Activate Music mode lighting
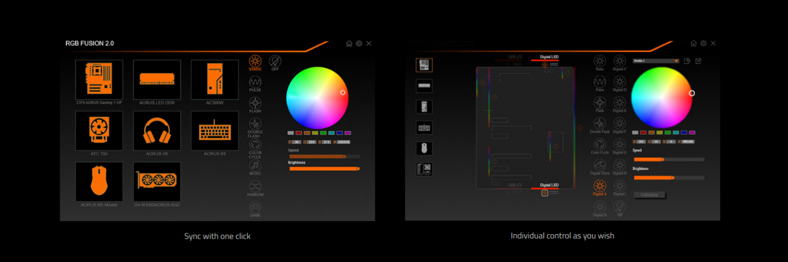This screenshot has width=788, height=262. tap(255, 165)
